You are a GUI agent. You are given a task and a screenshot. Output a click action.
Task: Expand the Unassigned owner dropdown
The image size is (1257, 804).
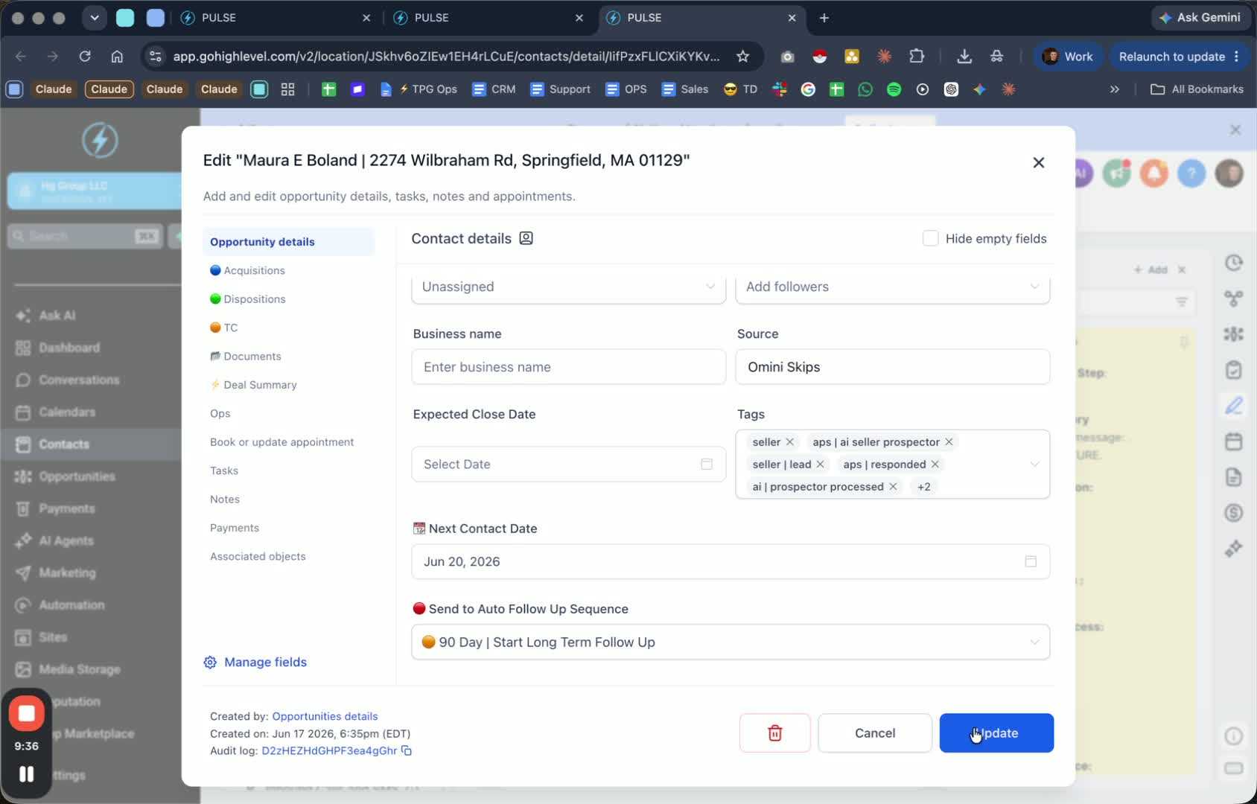(x=568, y=287)
